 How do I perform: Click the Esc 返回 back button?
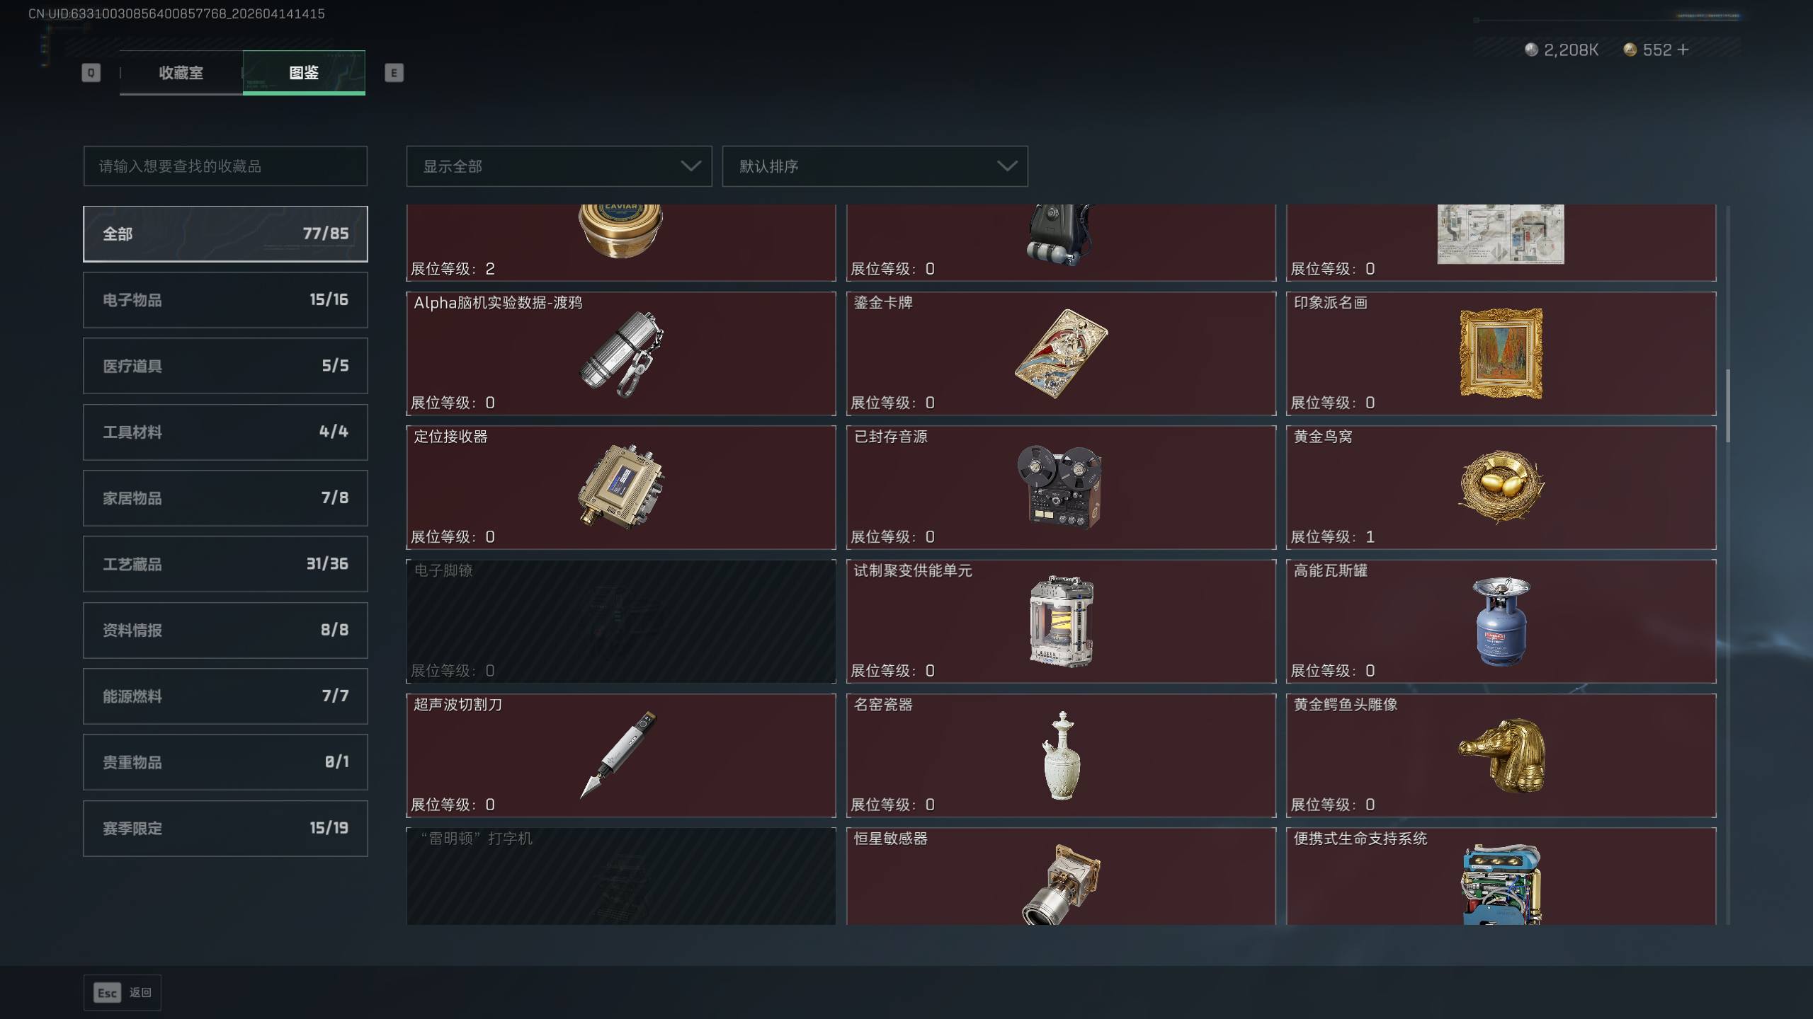pyautogui.click(x=123, y=993)
